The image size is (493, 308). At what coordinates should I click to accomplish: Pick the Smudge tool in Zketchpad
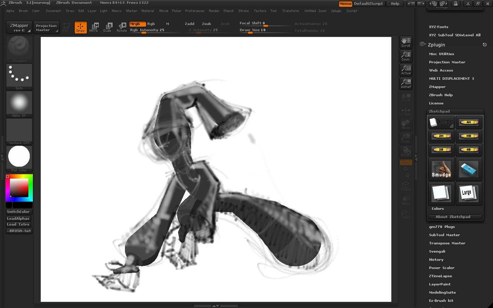click(x=441, y=169)
